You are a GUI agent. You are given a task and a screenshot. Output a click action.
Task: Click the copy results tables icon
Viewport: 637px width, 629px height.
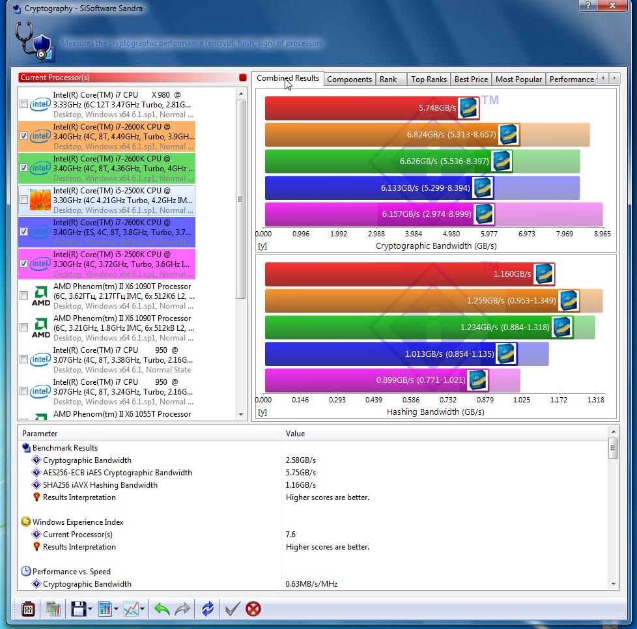[x=53, y=609]
